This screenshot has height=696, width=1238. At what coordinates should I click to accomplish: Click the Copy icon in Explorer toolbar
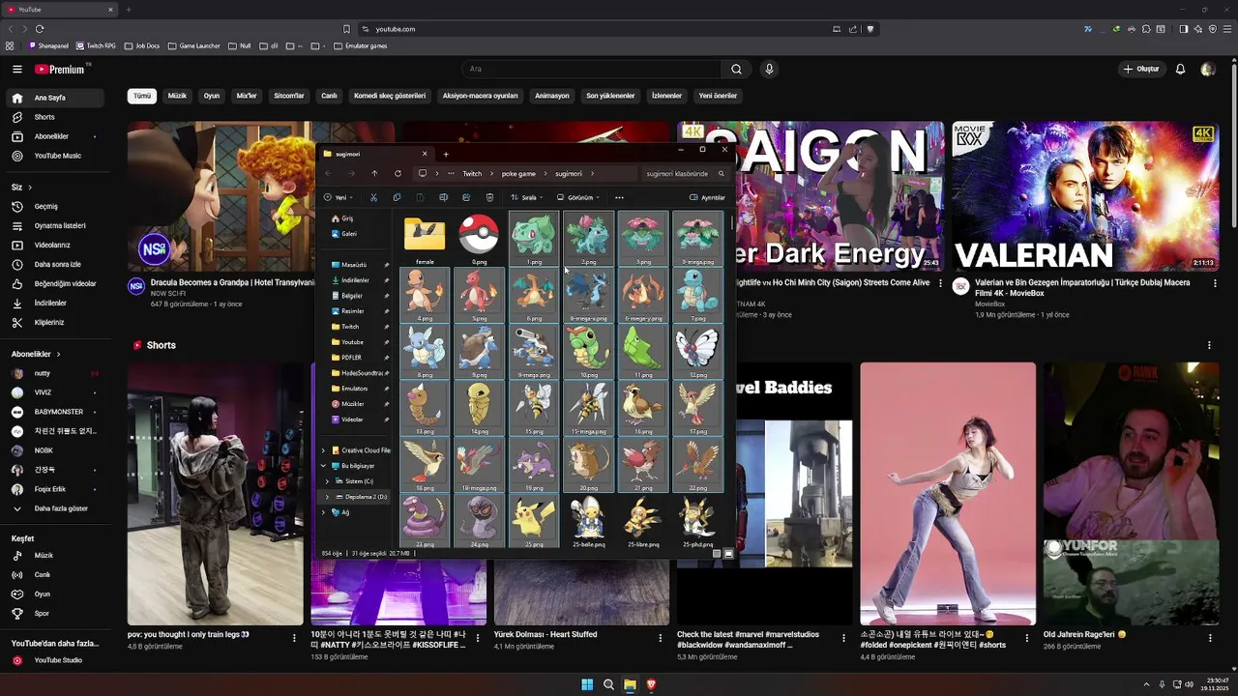click(x=397, y=197)
